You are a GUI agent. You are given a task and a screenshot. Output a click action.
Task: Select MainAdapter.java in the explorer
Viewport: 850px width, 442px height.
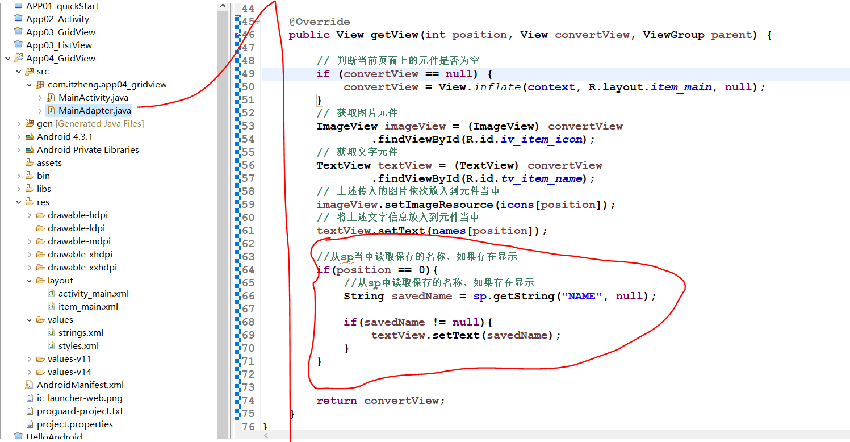click(x=95, y=111)
